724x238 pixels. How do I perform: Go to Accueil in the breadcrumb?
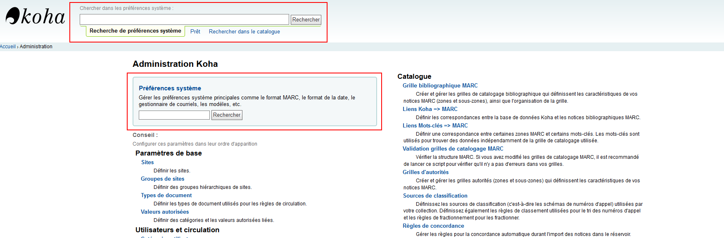(x=8, y=47)
